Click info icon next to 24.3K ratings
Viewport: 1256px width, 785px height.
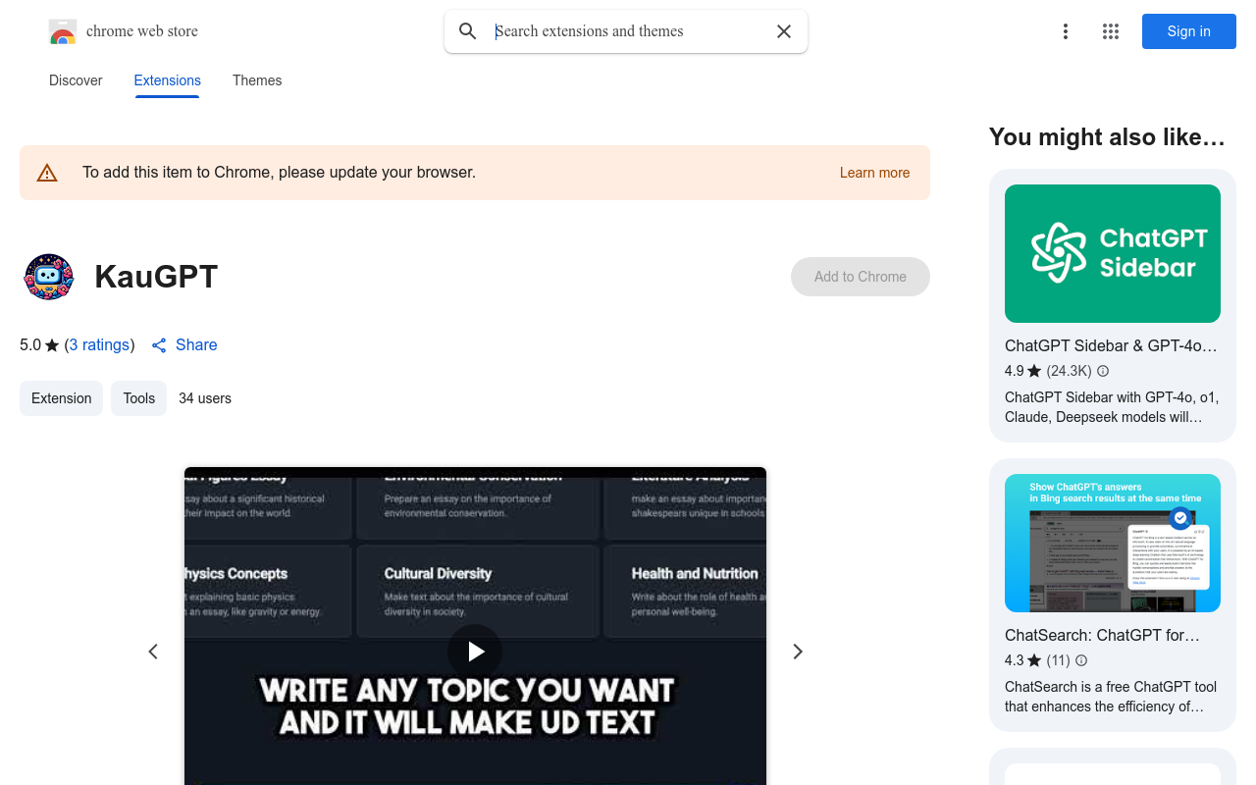[x=1103, y=371]
